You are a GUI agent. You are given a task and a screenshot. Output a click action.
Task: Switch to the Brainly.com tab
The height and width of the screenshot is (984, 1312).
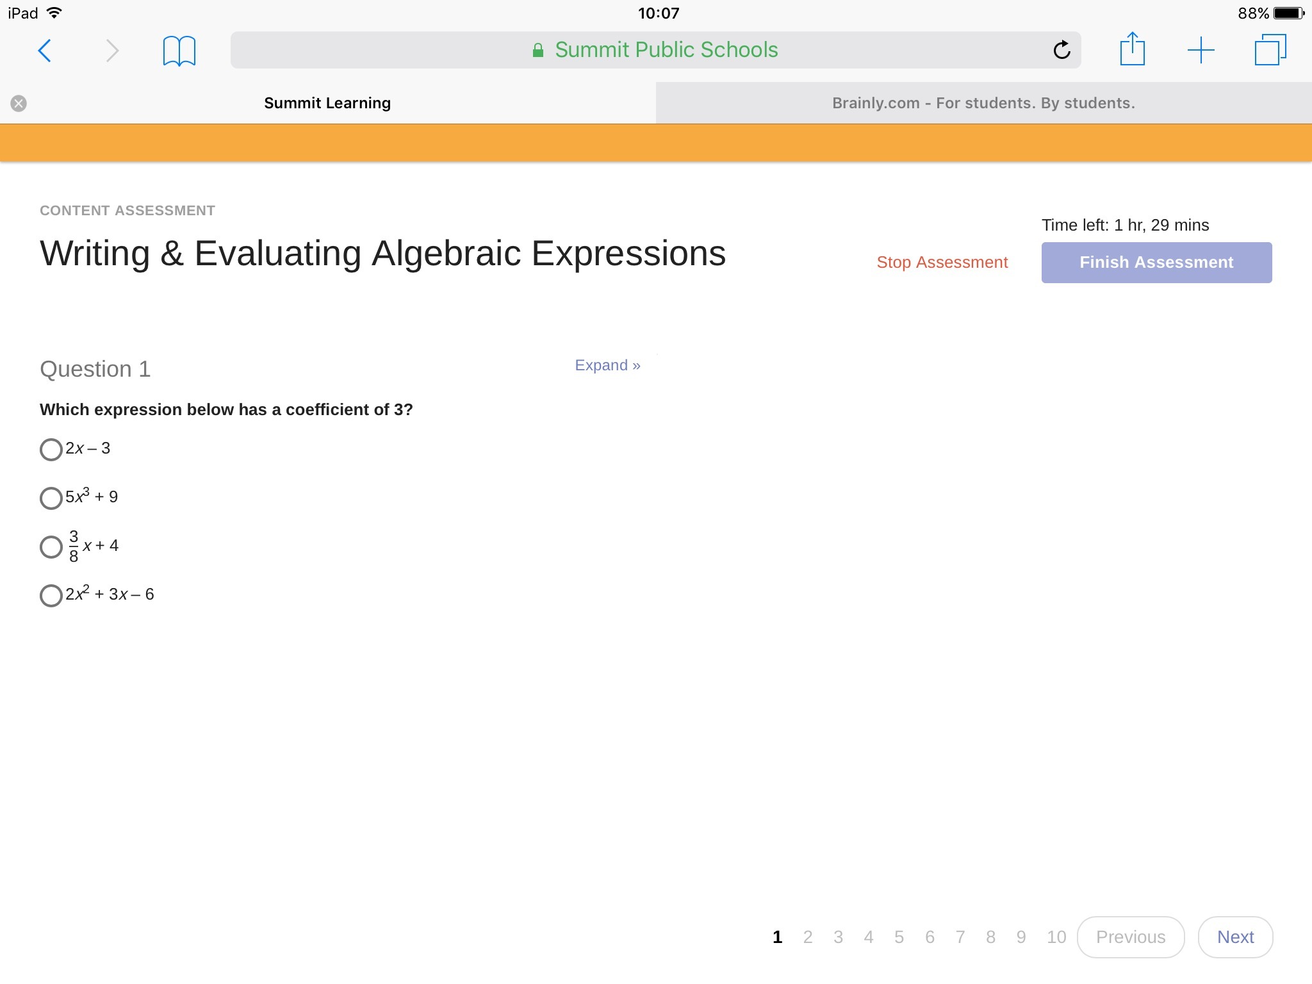coord(983,103)
